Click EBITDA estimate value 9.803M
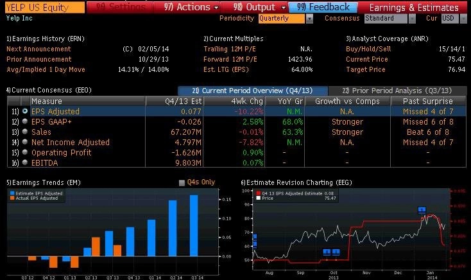This screenshot has width=471, height=280. [188, 163]
